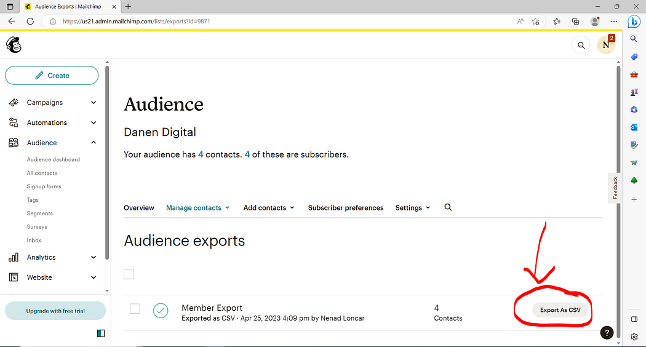This screenshot has width=646, height=347.
Task: Open a new browser tab
Action: (128, 7)
